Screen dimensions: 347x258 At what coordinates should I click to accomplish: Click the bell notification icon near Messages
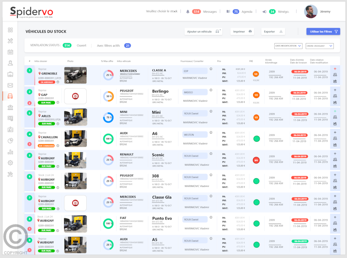[x=188, y=12]
